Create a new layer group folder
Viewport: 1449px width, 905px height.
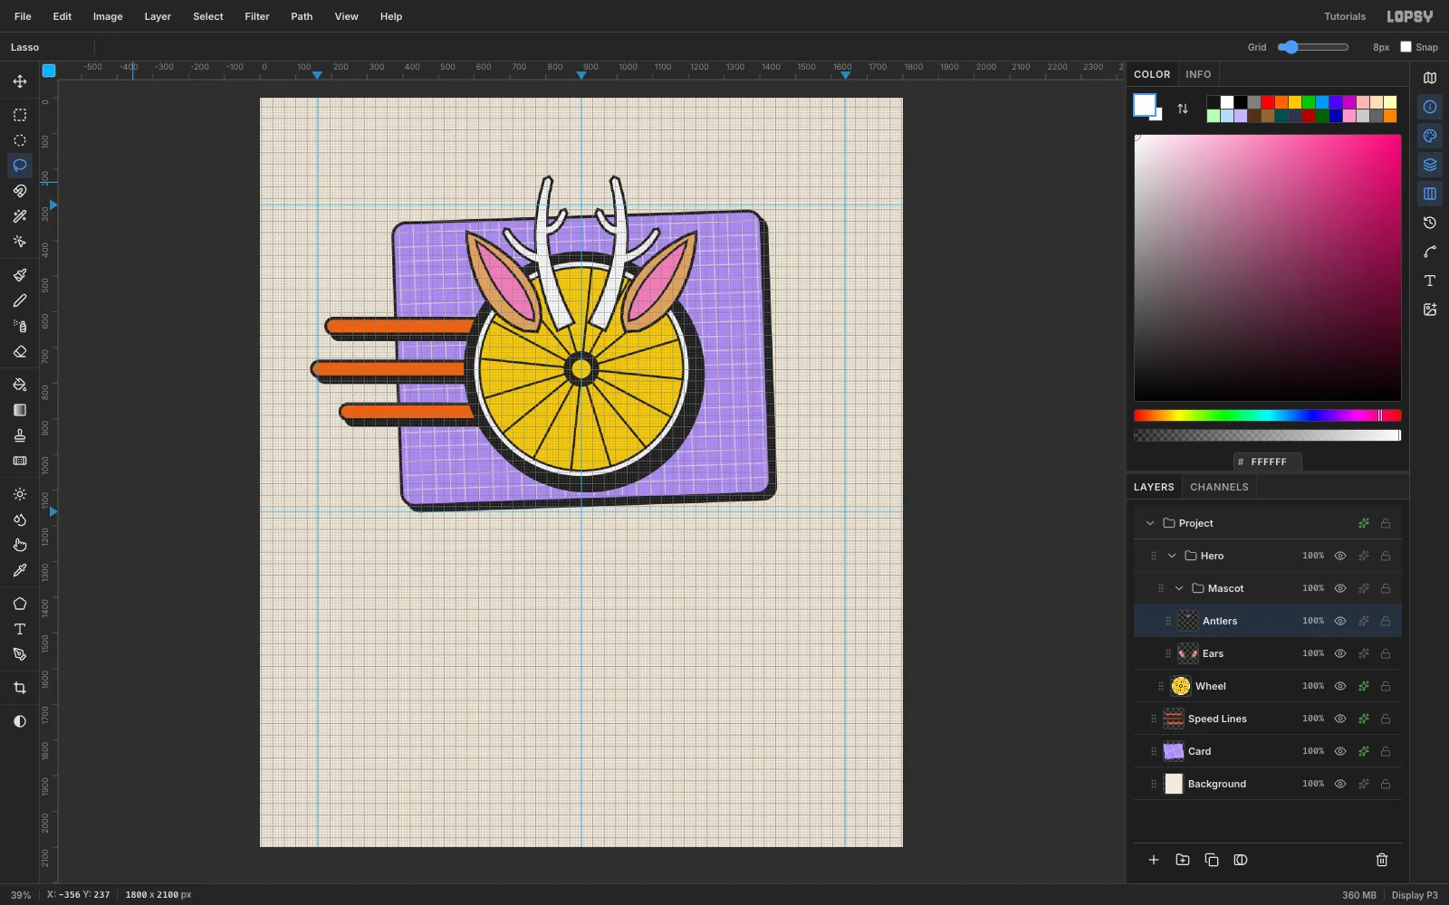(x=1183, y=860)
